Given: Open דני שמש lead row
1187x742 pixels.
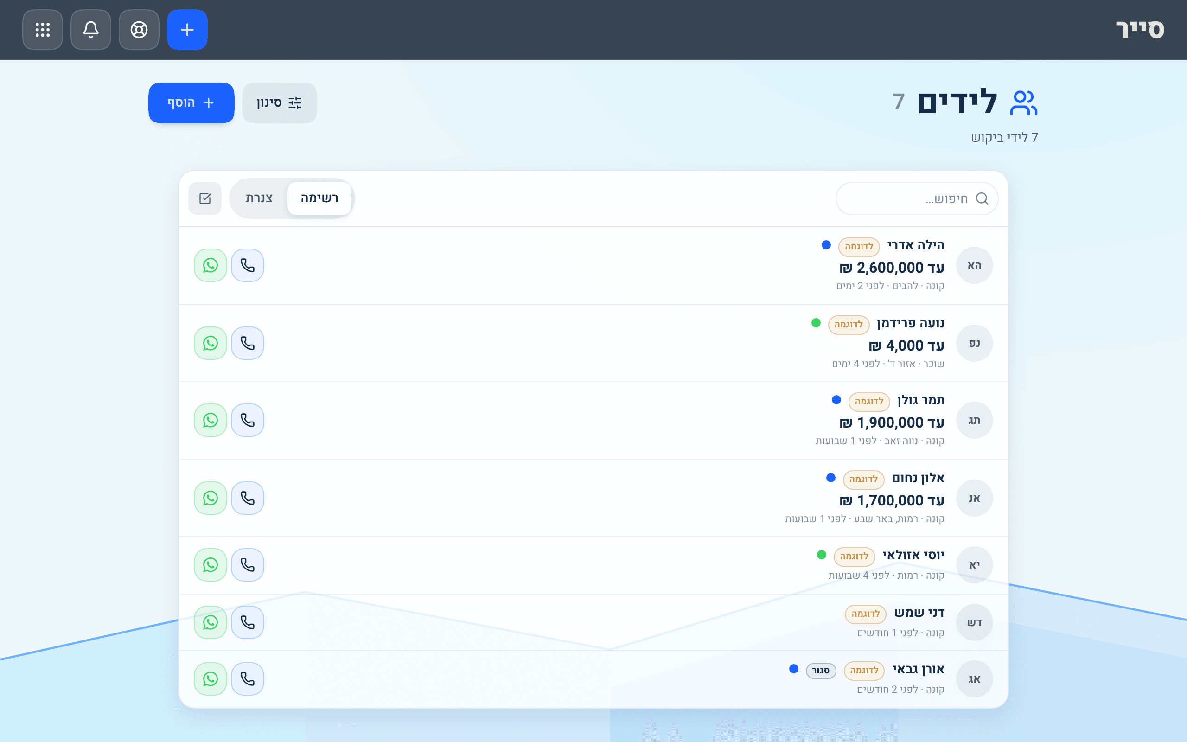Looking at the screenshot, I should tap(593, 622).
